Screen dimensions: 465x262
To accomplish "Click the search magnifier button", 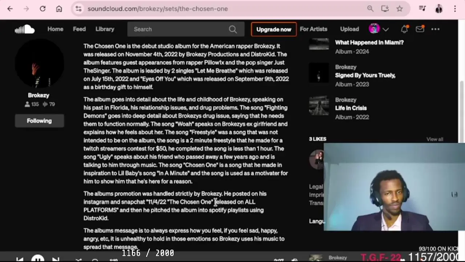I will (233, 29).
